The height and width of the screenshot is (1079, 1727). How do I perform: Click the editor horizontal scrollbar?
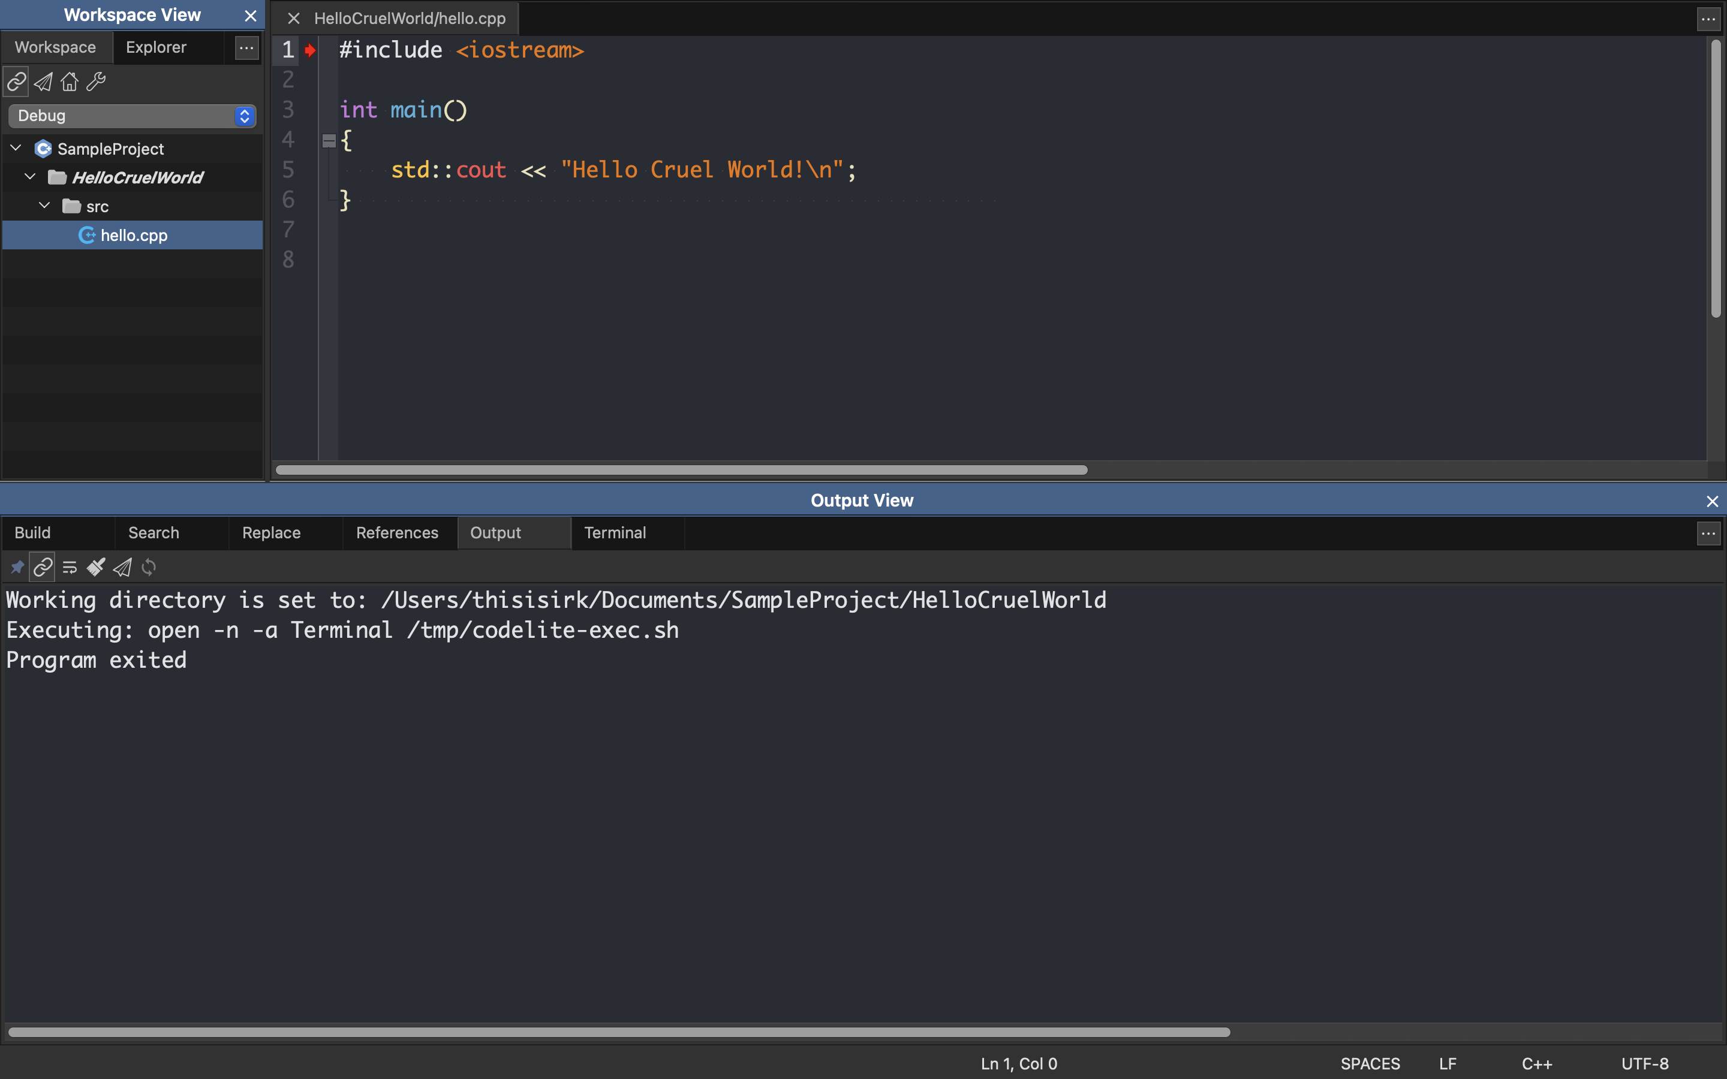tap(681, 469)
